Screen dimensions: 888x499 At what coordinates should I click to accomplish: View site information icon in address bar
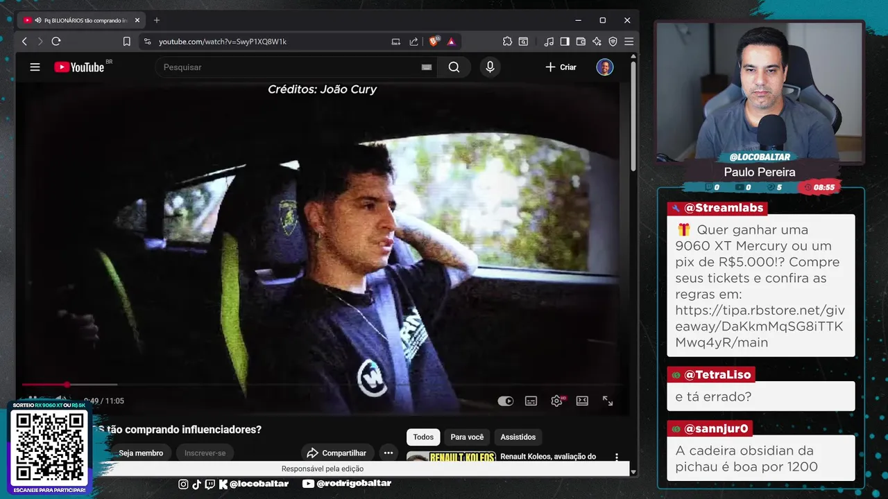(147, 42)
